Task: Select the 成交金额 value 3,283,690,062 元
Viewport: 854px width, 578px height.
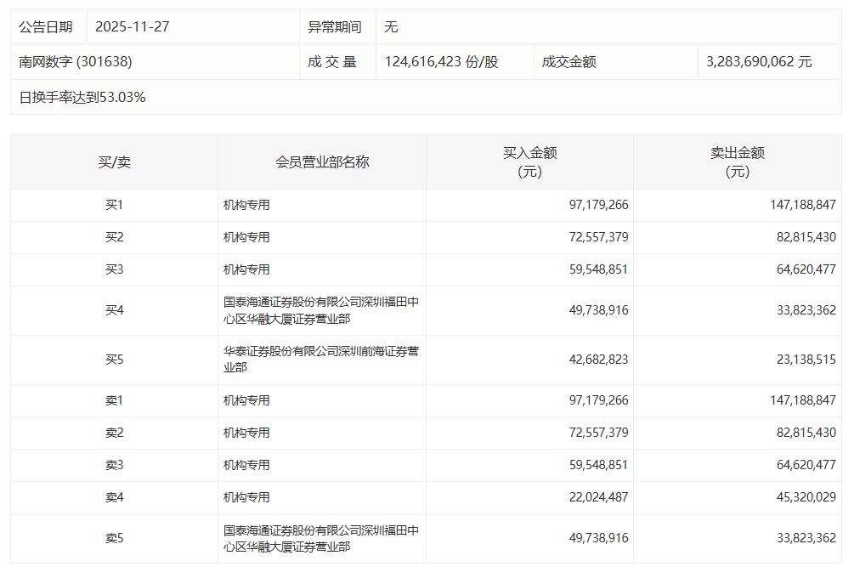Action: [759, 62]
